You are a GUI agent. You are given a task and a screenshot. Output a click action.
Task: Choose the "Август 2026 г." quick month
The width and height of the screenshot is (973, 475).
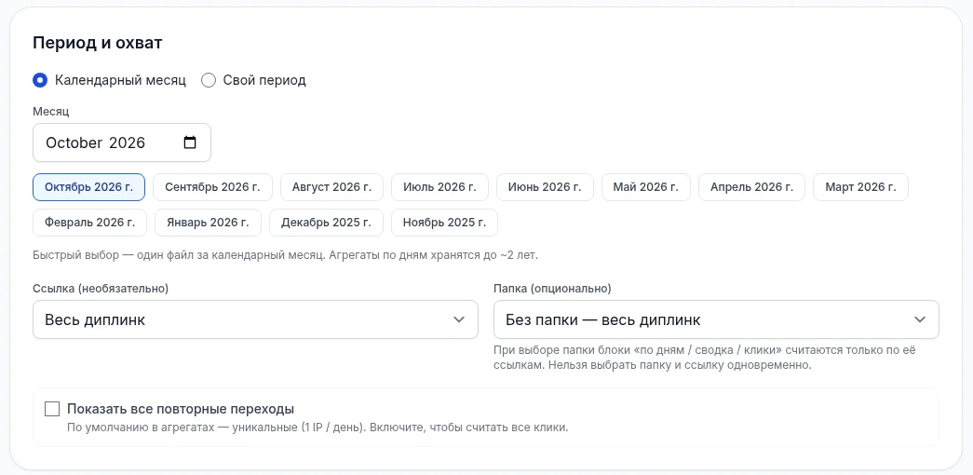pyautogui.click(x=332, y=187)
